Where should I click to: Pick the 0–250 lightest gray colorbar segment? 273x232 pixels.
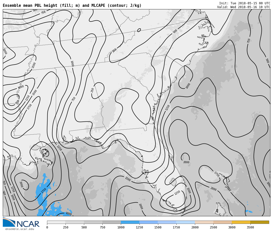[x=56, y=222]
